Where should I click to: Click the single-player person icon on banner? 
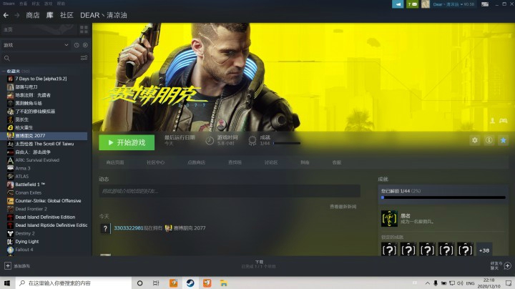point(492,121)
